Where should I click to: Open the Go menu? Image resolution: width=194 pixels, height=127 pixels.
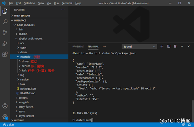click(49, 3)
